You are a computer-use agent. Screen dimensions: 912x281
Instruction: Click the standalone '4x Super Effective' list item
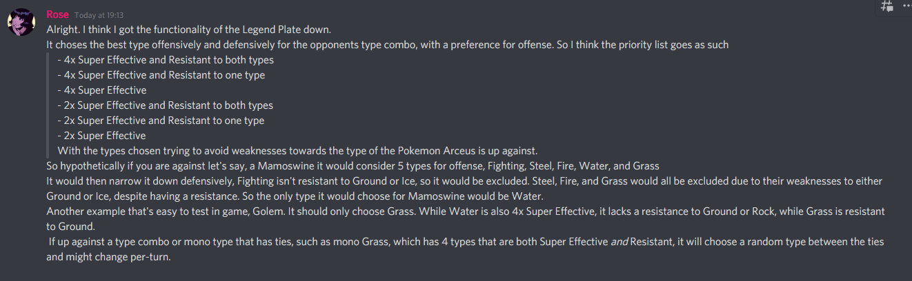pyautogui.click(x=102, y=90)
